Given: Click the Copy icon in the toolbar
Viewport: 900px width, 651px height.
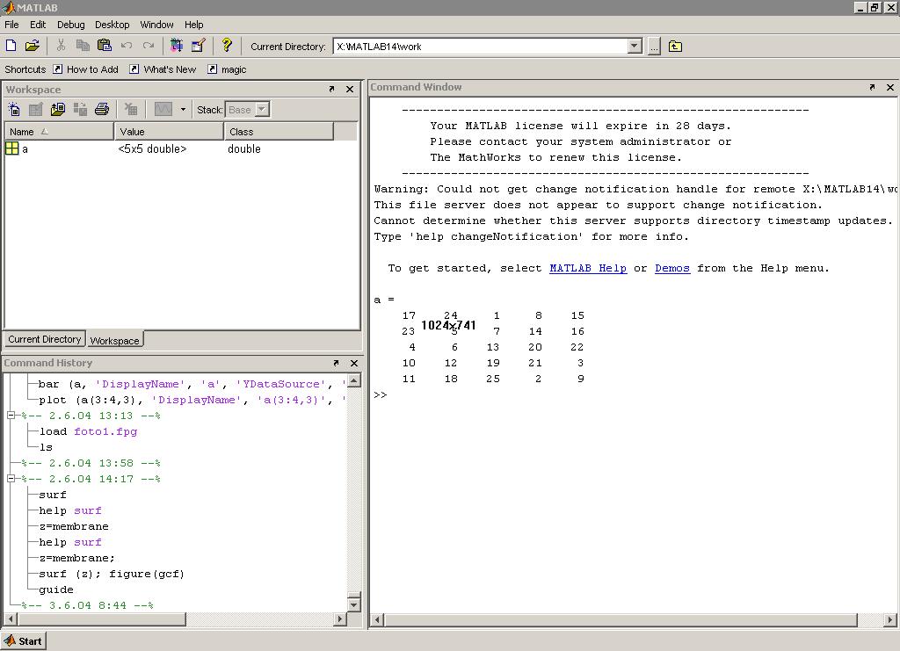Looking at the screenshot, I should tap(83, 46).
